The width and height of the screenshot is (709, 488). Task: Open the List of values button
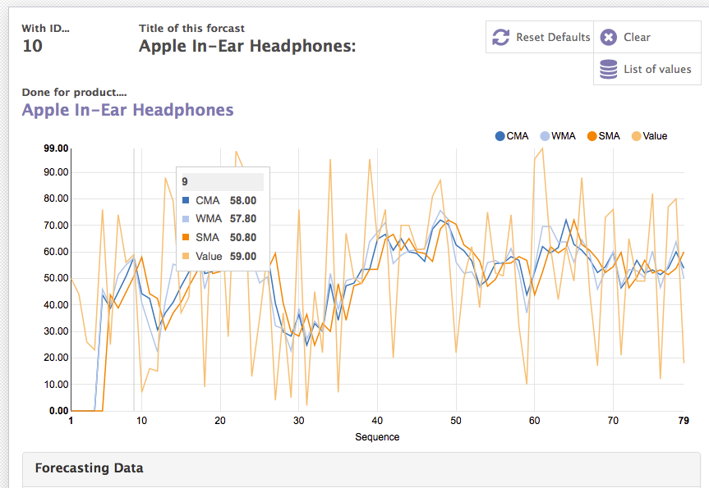pos(647,69)
